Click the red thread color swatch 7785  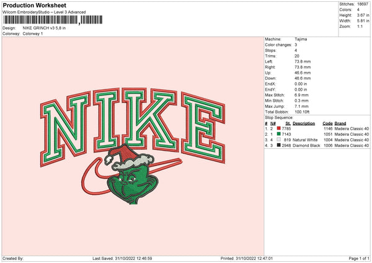tap(279, 128)
